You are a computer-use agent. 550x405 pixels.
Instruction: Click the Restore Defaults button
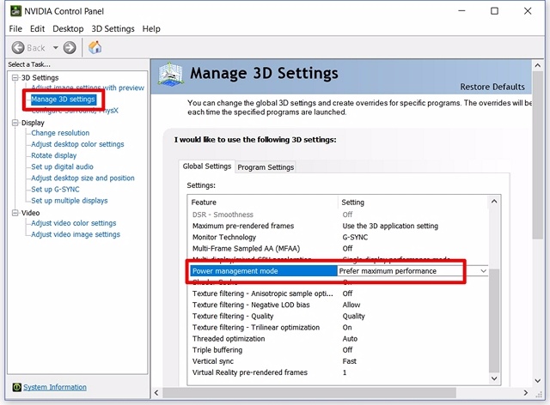pyautogui.click(x=492, y=88)
